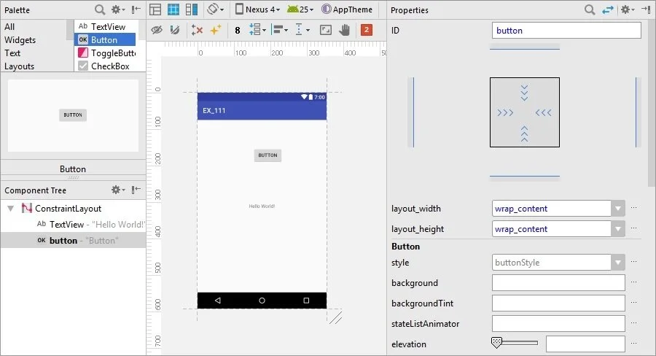This screenshot has height=356, width=656.
Task: Click Zoom to Fit icon
Action: 326,30
